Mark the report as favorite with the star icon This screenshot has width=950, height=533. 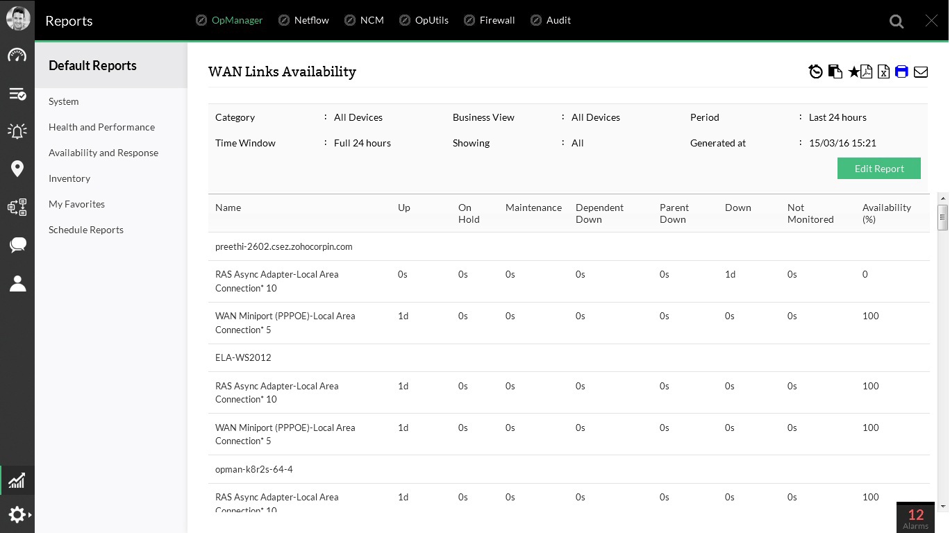click(853, 71)
